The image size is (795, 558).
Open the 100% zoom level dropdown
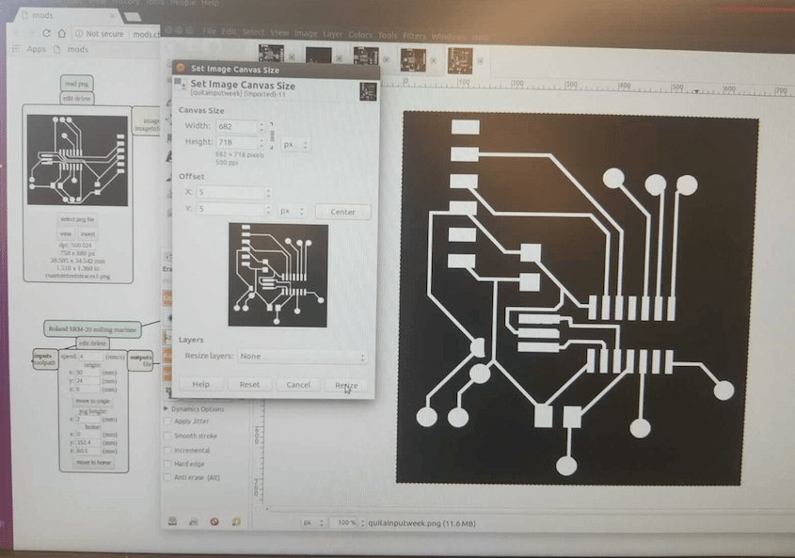click(348, 522)
